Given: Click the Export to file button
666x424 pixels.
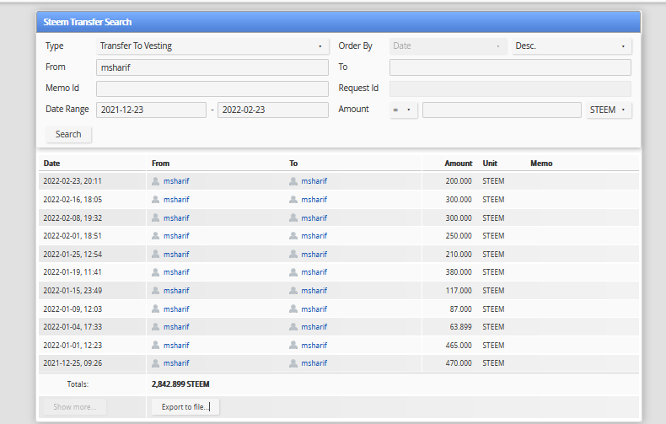Looking at the screenshot, I should pos(185,406).
